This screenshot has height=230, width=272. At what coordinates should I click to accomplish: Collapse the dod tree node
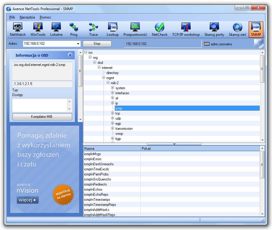pos(95,62)
